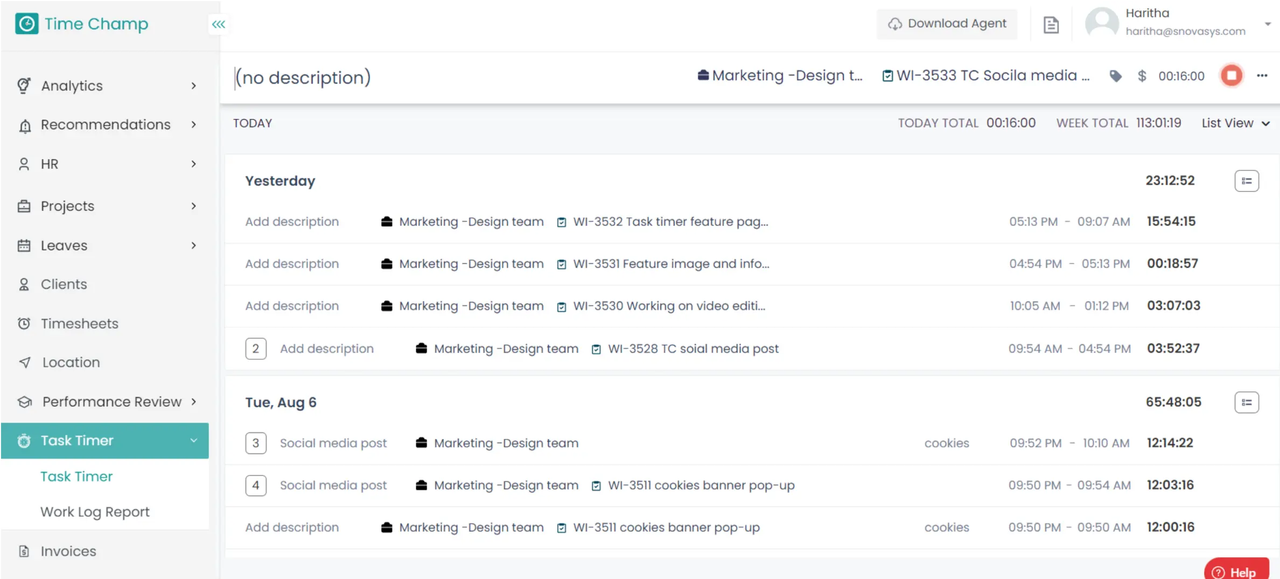
Task: Collapse the sidebar with double-chevron icon
Action: (218, 24)
